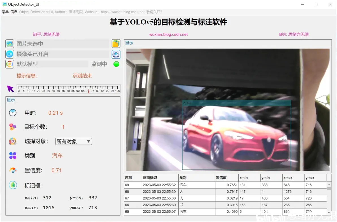
Task: Click the B站: 思绪亦无限 link
Action: point(294,35)
